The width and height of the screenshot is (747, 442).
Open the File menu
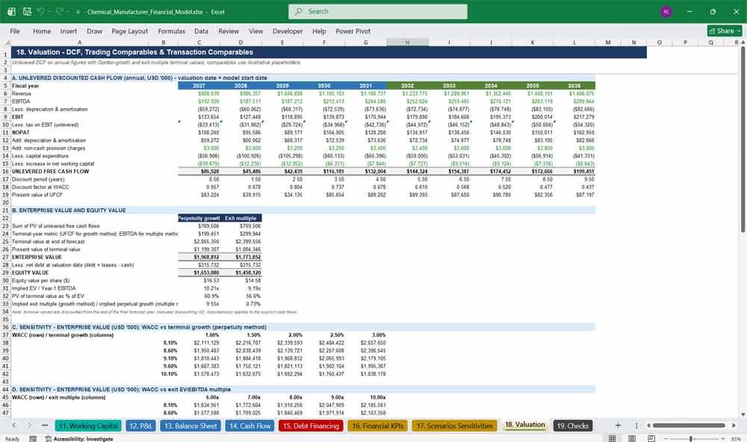click(x=15, y=31)
